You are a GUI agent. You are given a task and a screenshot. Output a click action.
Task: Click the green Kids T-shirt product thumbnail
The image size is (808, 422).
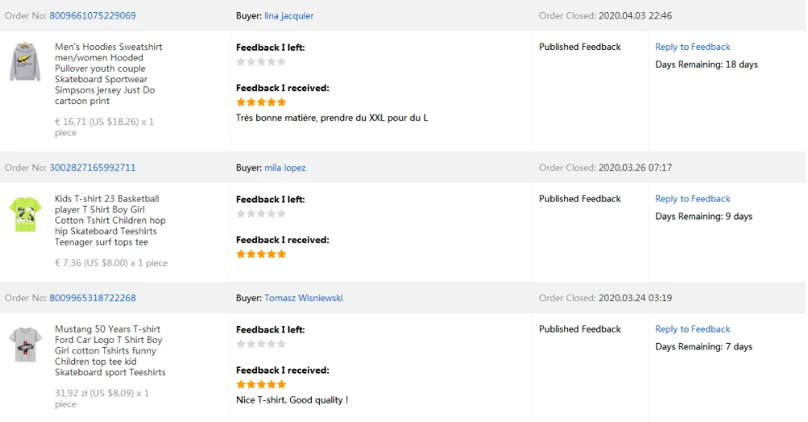(25, 214)
